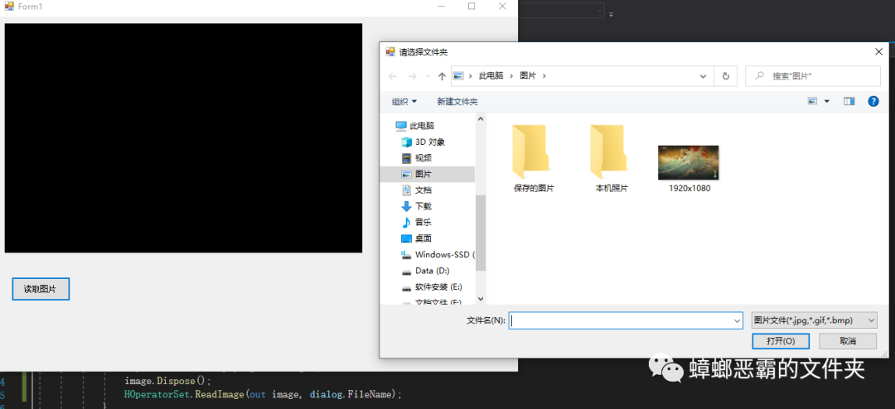Screen dimensions: 895x409
Task: Open dialog help icon
Action: (x=873, y=102)
